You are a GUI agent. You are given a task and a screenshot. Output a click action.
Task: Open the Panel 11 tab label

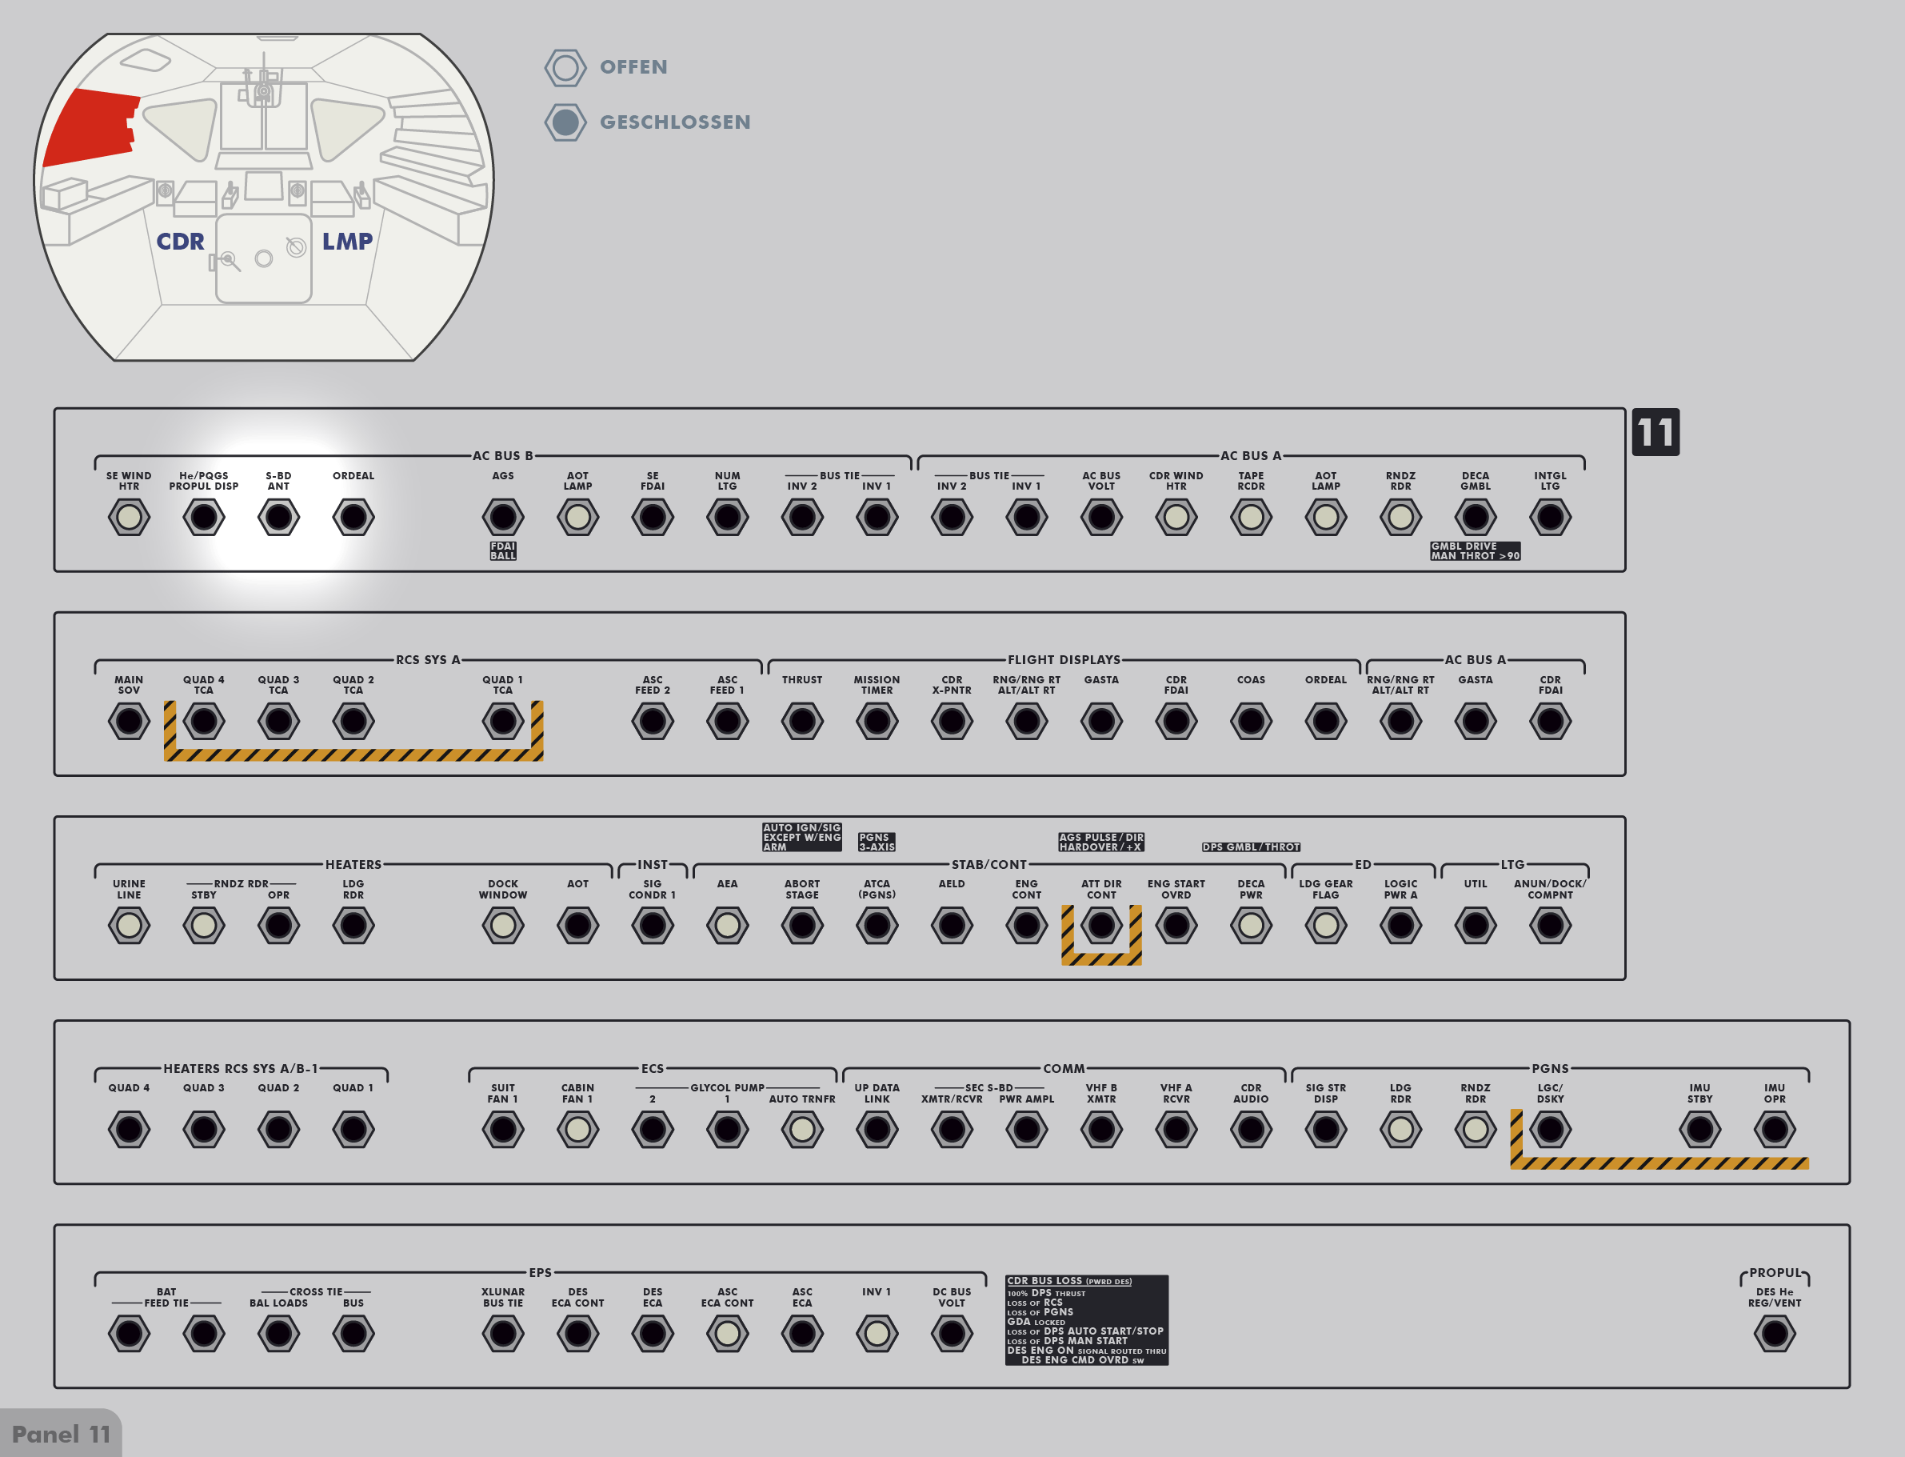coord(61,1435)
